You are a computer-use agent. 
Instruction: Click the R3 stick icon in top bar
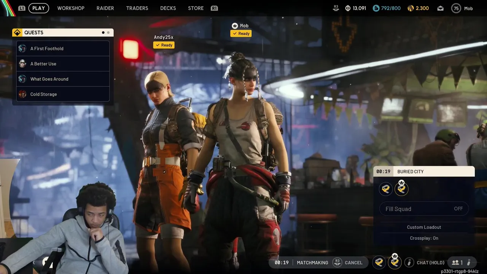point(336,8)
